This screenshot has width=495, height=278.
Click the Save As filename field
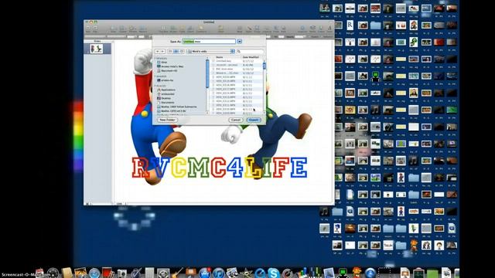click(209, 41)
